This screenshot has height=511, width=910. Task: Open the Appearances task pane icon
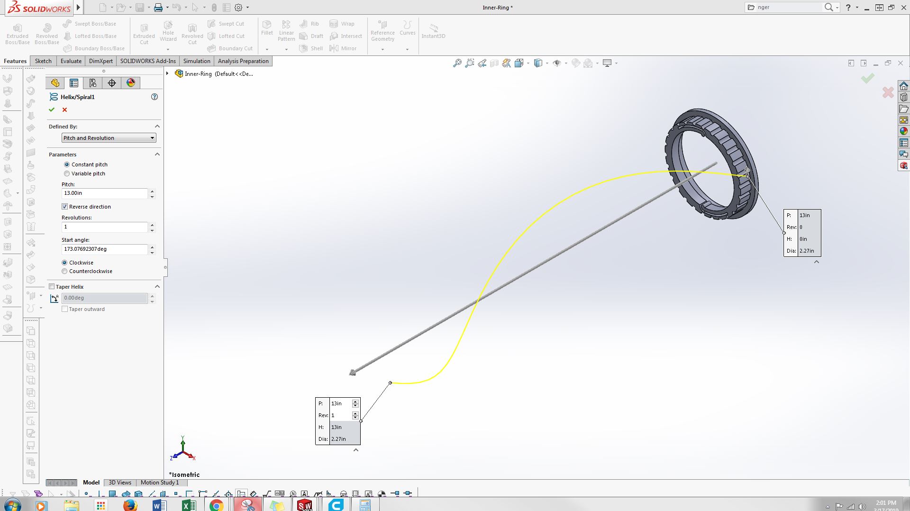904,131
